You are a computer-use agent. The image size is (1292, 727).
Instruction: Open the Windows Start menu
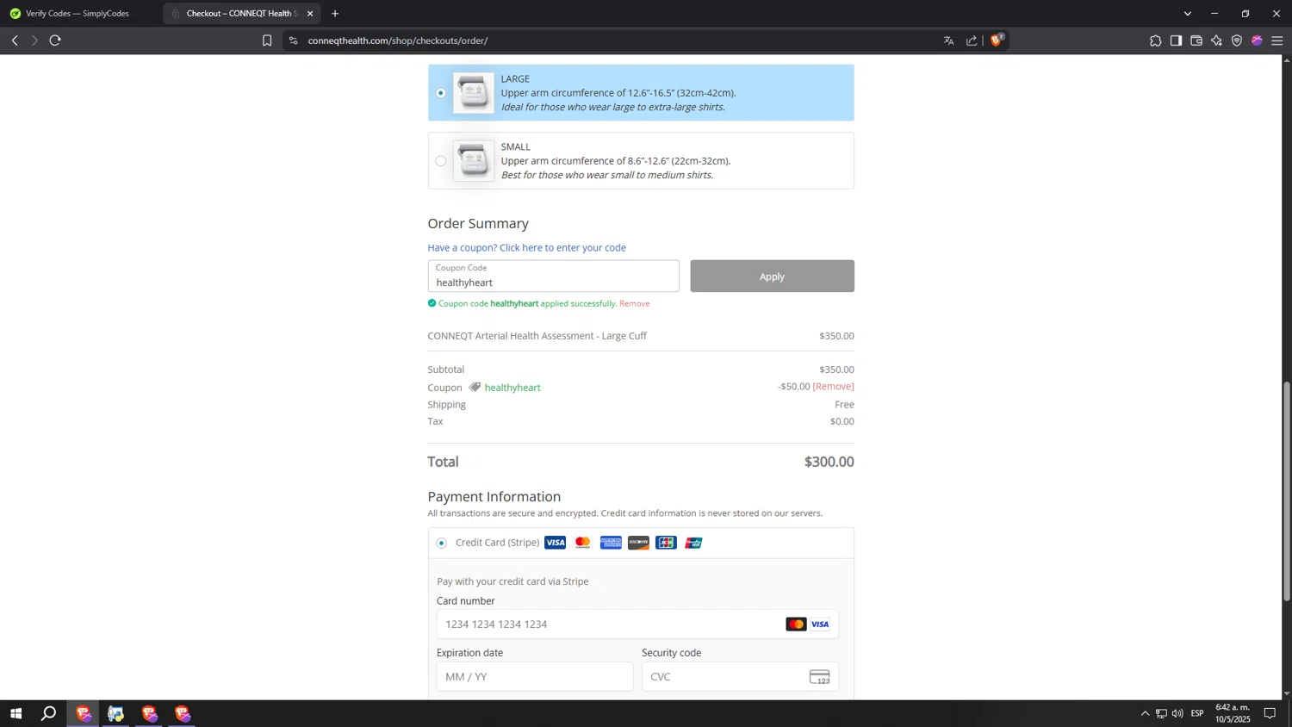click(x=16, y=713)
